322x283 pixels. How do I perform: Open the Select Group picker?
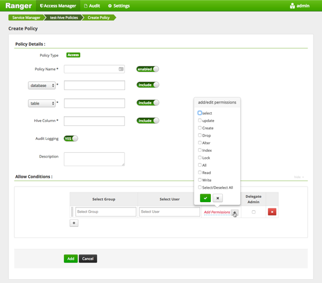click(106, 212)
